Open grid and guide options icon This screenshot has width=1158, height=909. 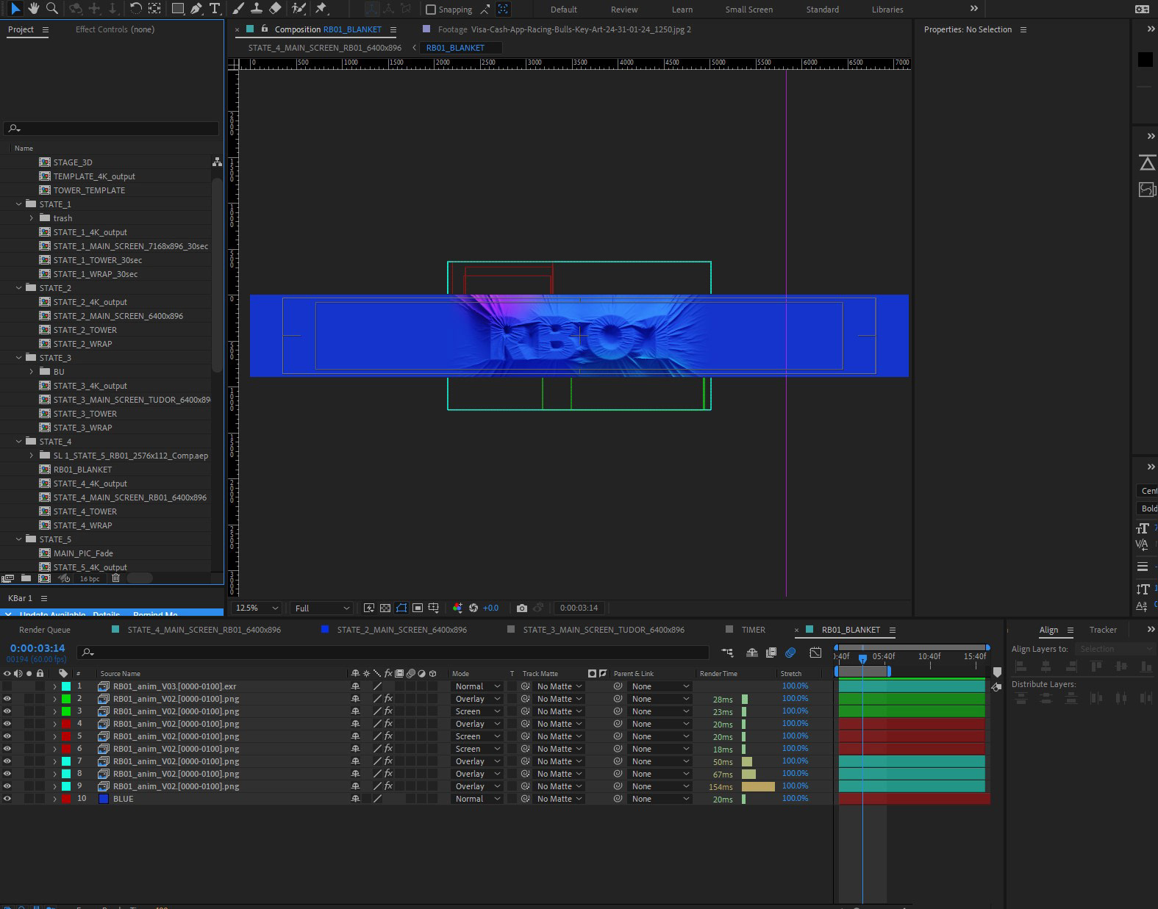pyautogui.click(x=434, y=608)
